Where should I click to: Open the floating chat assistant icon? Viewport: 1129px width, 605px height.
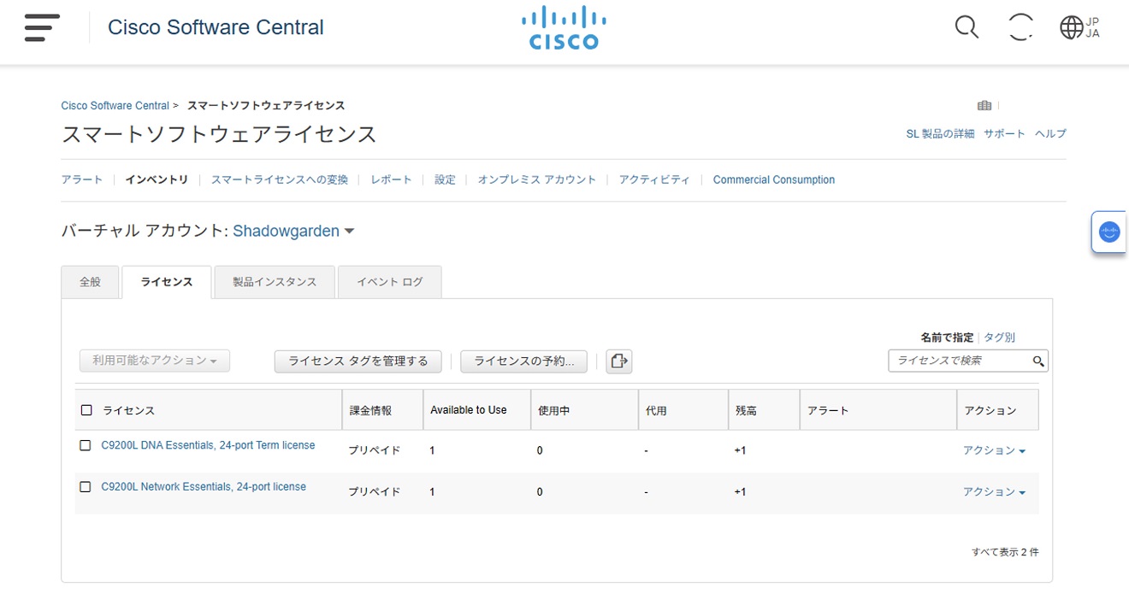[x=1109, y=232]
